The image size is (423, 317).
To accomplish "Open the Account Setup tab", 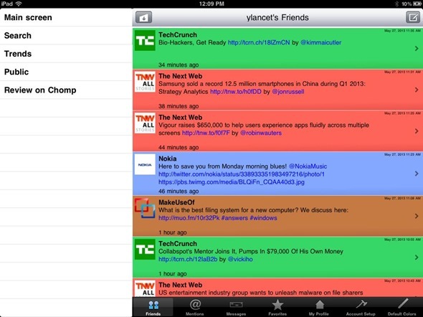I will [361, 307].
